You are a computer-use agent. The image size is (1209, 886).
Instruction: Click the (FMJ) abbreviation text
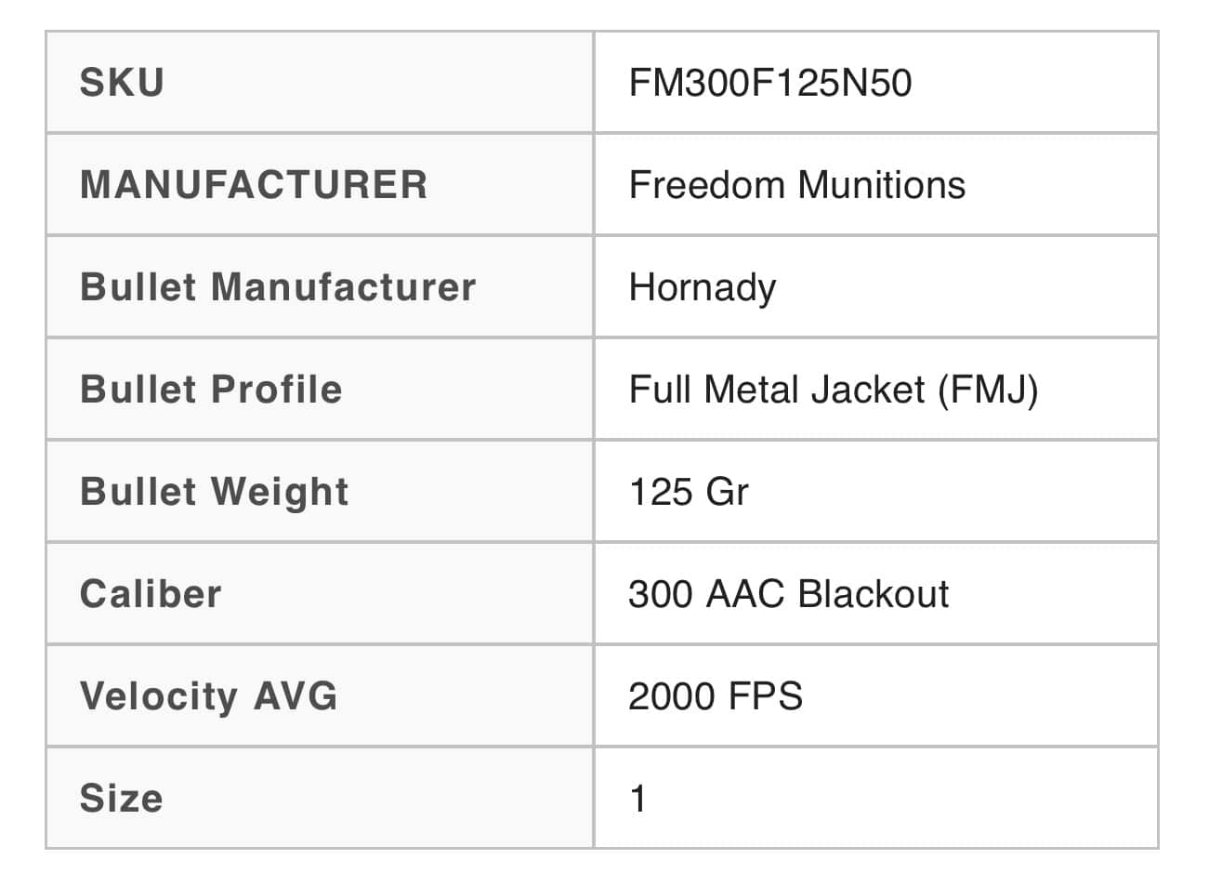pos(988,390)
